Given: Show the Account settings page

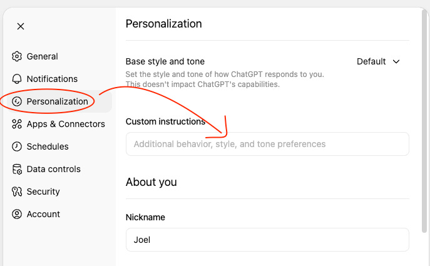Looking at the screenshot, I should coord(43,214).
